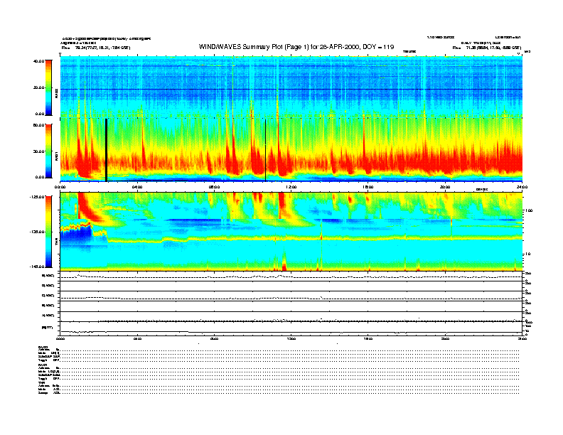Click the -145.00 label on TNR scale
Viewport: 563px width, 435px height.
[37, 267]
